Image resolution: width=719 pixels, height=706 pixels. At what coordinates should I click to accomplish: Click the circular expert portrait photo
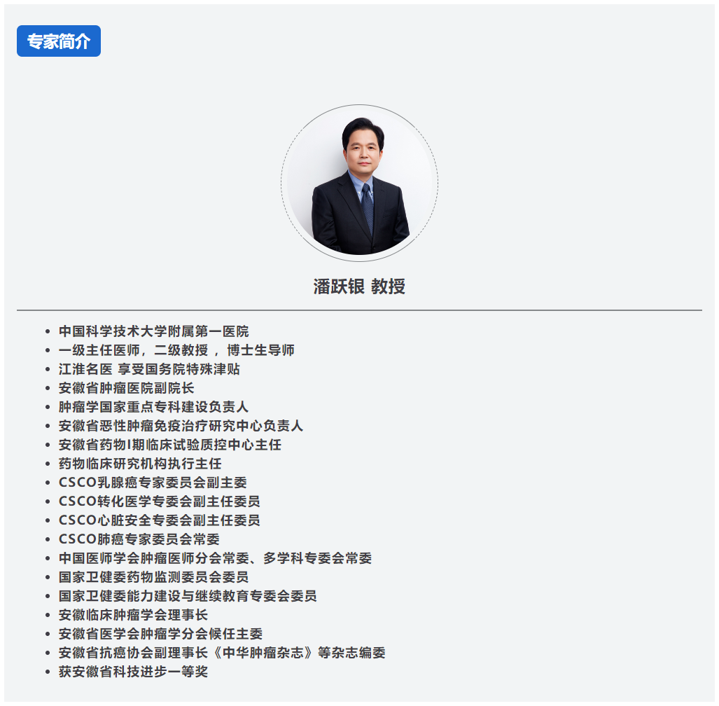pyautogui.click(x=360, y=184)
